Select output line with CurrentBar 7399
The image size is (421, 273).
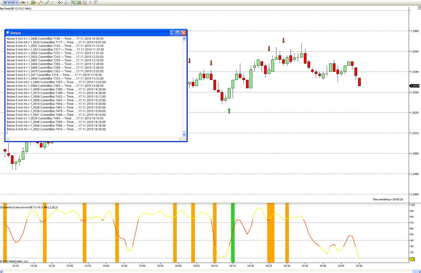[56, 93]
